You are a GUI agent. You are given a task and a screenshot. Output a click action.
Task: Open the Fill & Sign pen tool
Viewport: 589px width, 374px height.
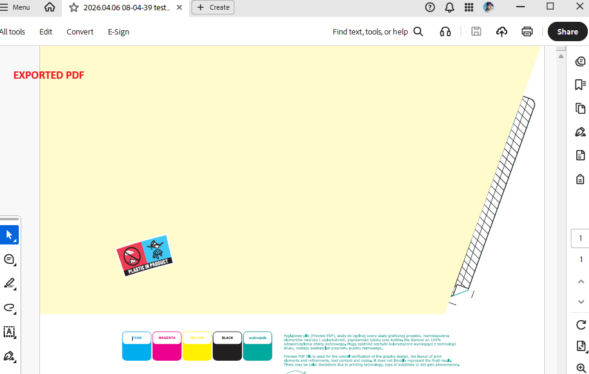[9, 356]
